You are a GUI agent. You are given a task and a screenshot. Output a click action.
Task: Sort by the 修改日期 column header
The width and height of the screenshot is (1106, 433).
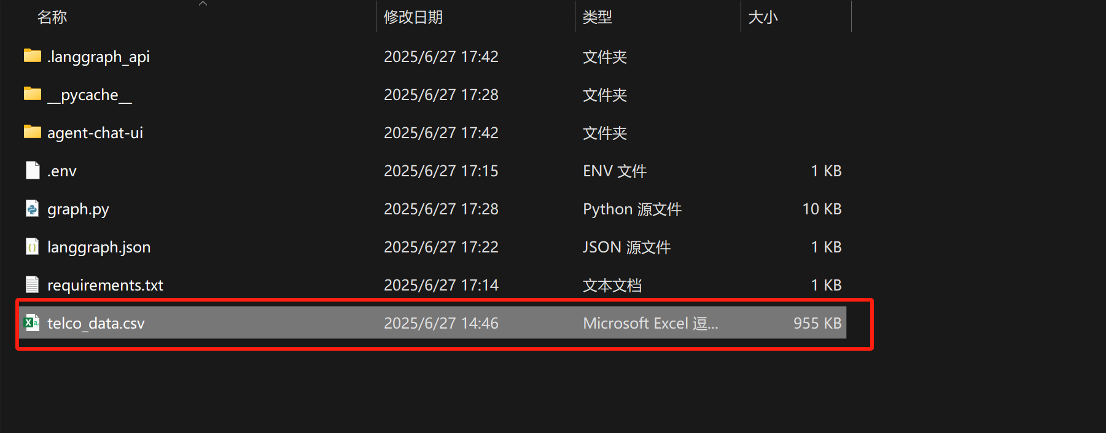pyautogui.click(x=413, y=17)
